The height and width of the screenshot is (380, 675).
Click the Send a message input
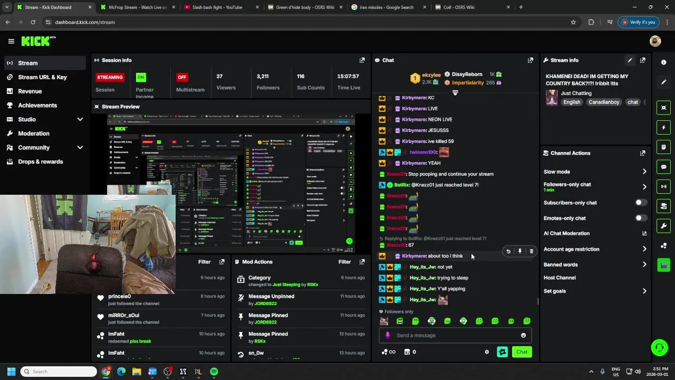[456, 335]
